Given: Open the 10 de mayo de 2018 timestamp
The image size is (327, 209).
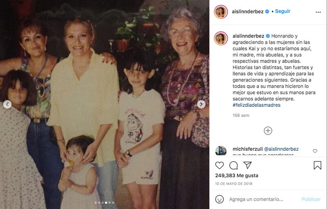Looking at the screenshot, I should 233,184.
